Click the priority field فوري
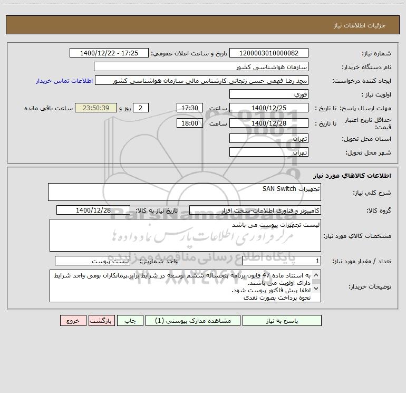Screen dimensions: 406x393 pos(269,94)
